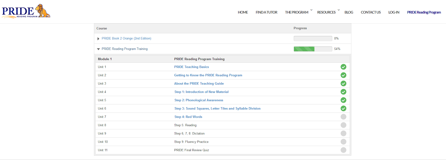This screenshot has height=160, width=446.
Task: Go to HOME in navigation
Action: click(243, 12)
